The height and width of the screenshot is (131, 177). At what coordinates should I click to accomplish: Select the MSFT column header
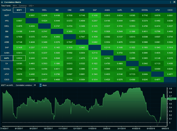[19, 10]
